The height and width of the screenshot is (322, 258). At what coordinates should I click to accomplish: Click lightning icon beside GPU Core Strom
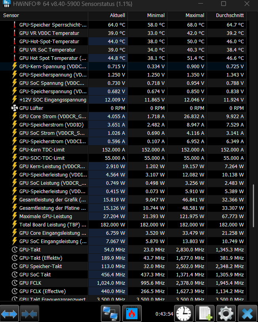pyautogui.click(x=15, y=117)
